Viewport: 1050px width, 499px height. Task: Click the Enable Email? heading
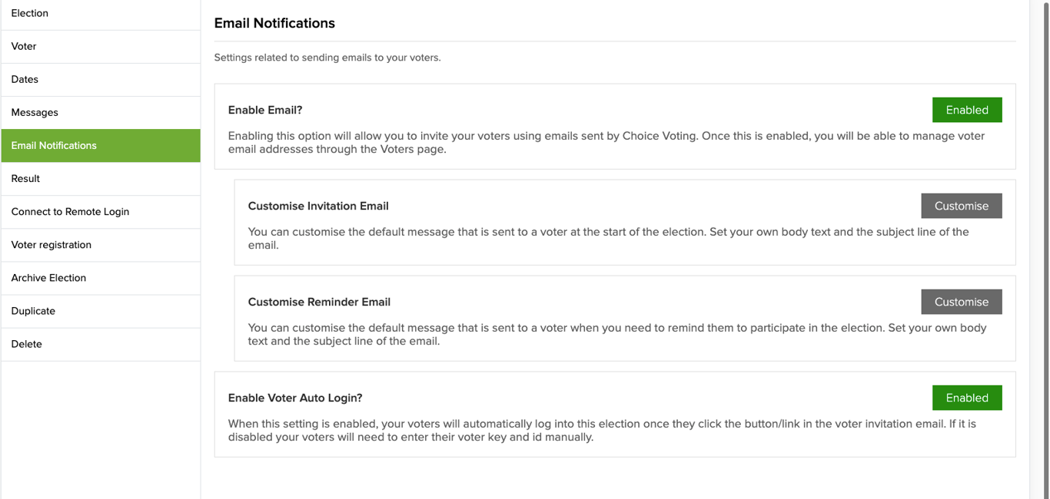[x=265, y=110]
